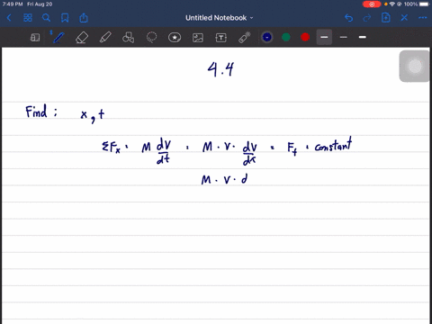
Task: Go back with the left chevron
Action: click(9, 18)
